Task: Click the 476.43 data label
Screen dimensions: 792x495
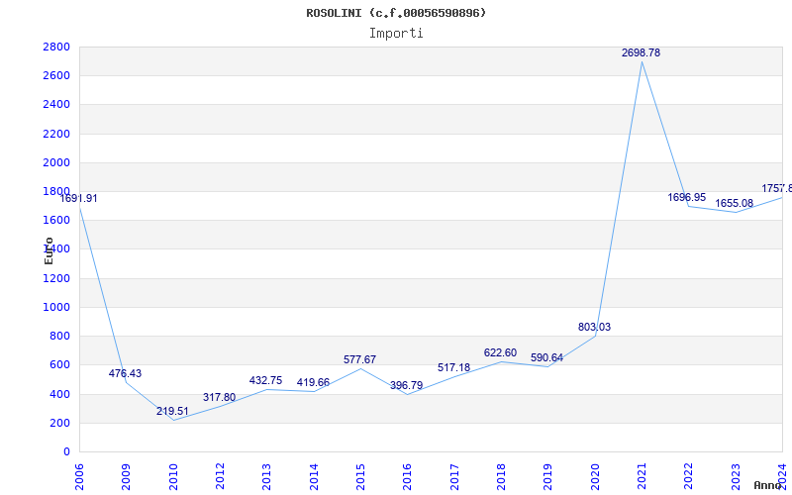Action: point(126,373)
